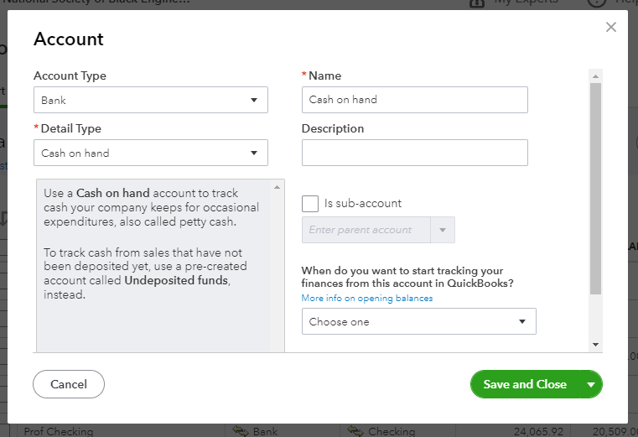Click the transfer icon beside Bank in background row
The image size is (638, 437).
click(241, 431)
